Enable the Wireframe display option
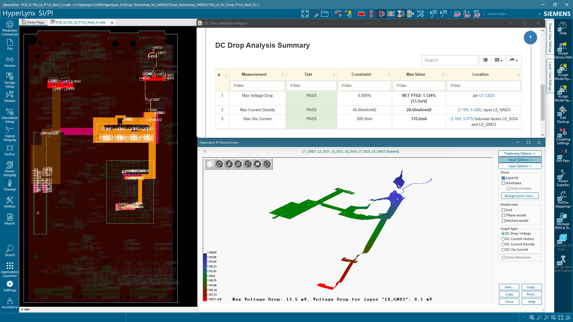This screenshot has width=573, height=322. coord(503,183)
